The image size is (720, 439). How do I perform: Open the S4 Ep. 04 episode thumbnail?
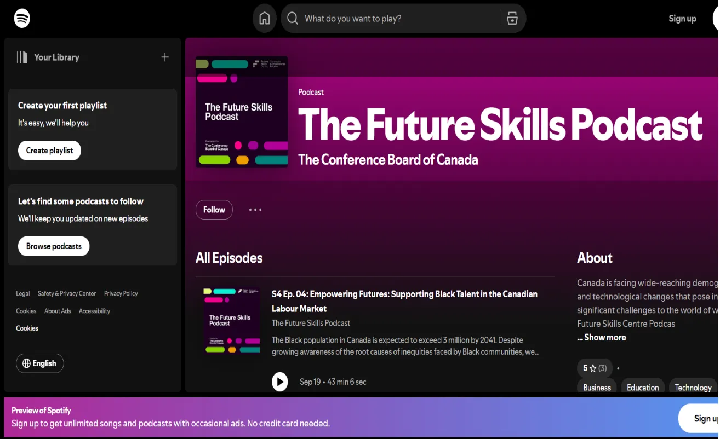coord(232,322)
